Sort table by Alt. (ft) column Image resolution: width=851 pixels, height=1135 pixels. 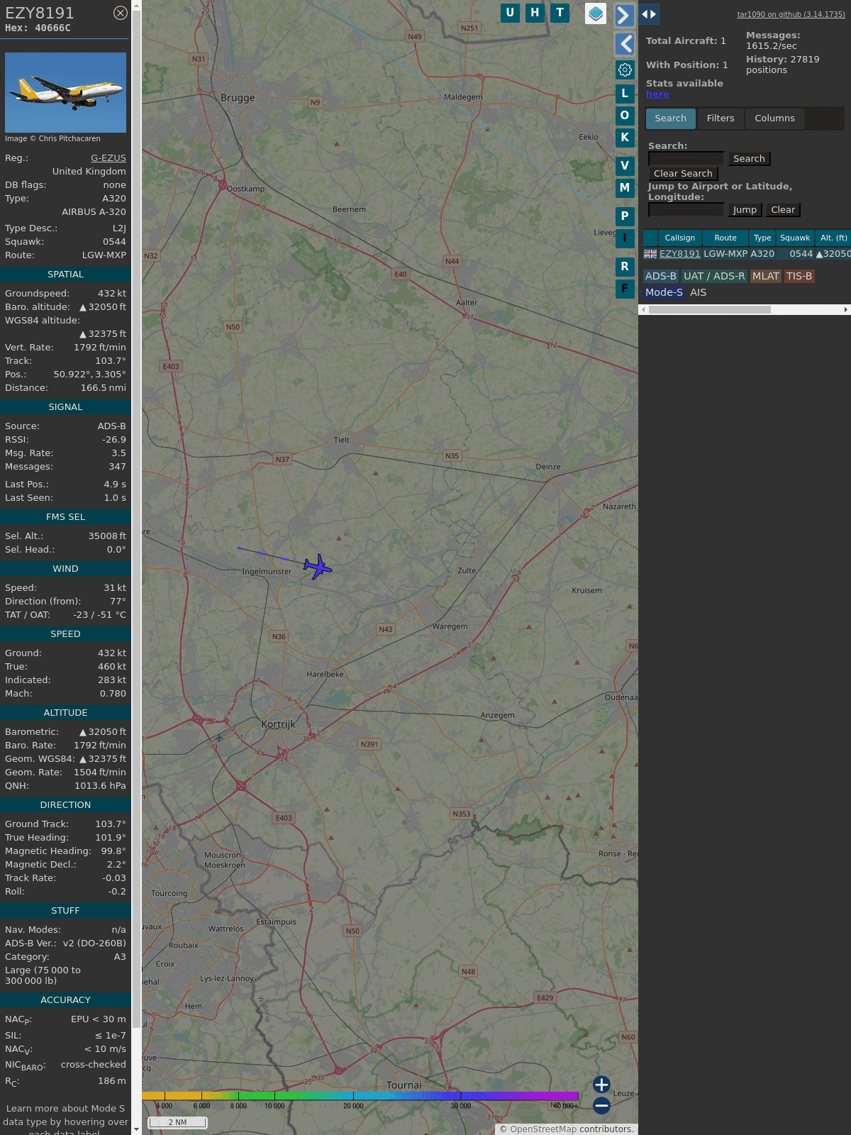click(833, 238)
